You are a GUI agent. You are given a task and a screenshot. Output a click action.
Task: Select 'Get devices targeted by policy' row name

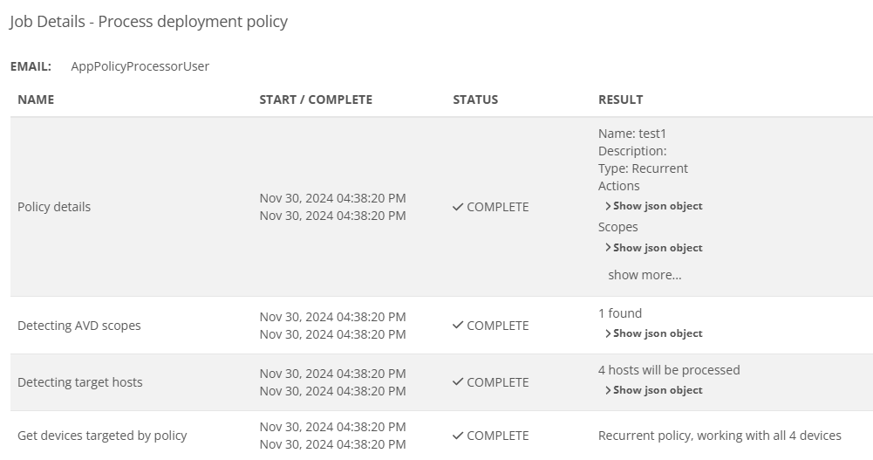(102, 436)
